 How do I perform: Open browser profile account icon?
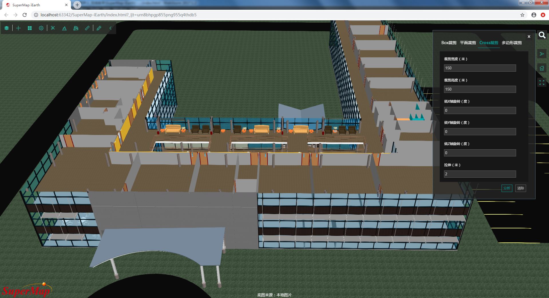click(x=534, y=15)
